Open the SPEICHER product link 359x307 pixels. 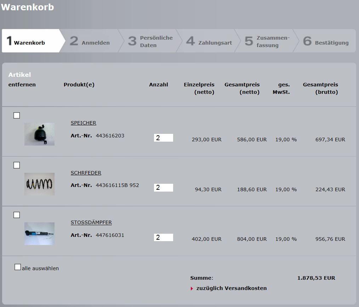click(84, 123)
